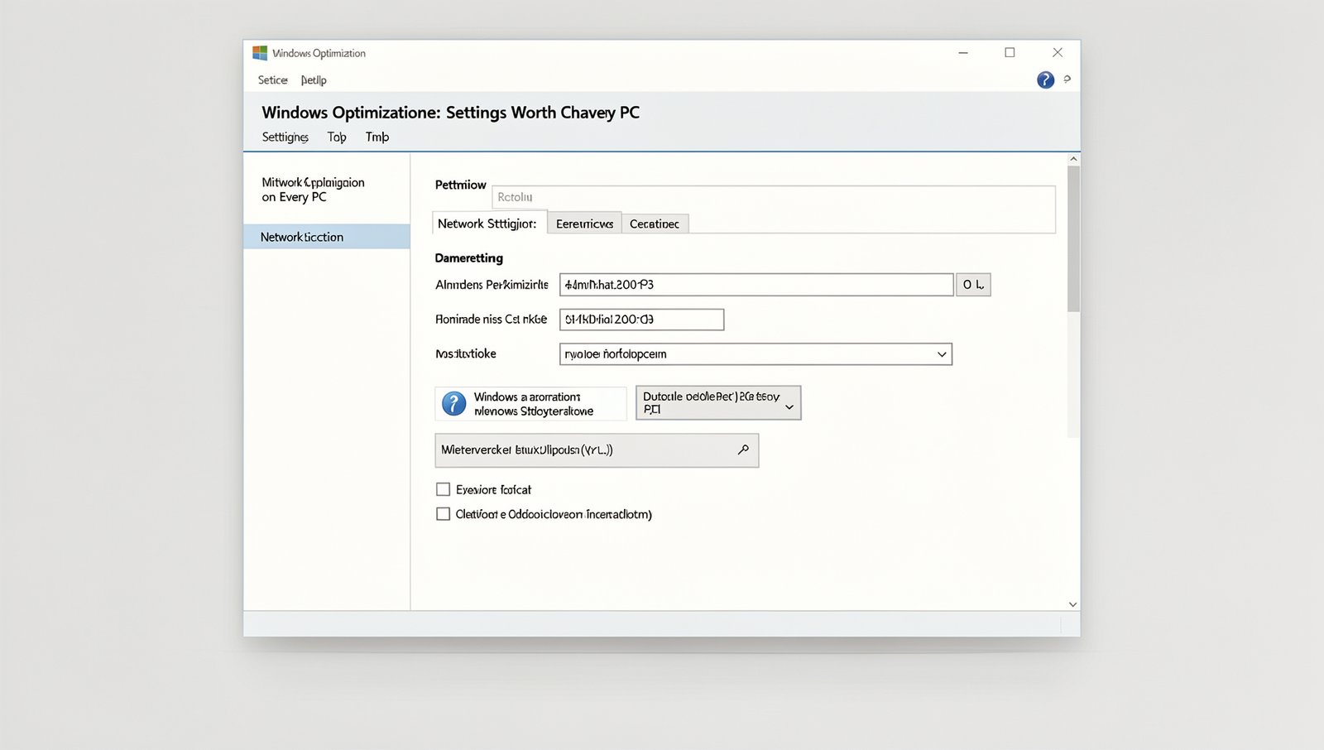Click the Alnrndens Perkimizirlte text field
The height and width of the screenshot is (750, 1324).
756,285
